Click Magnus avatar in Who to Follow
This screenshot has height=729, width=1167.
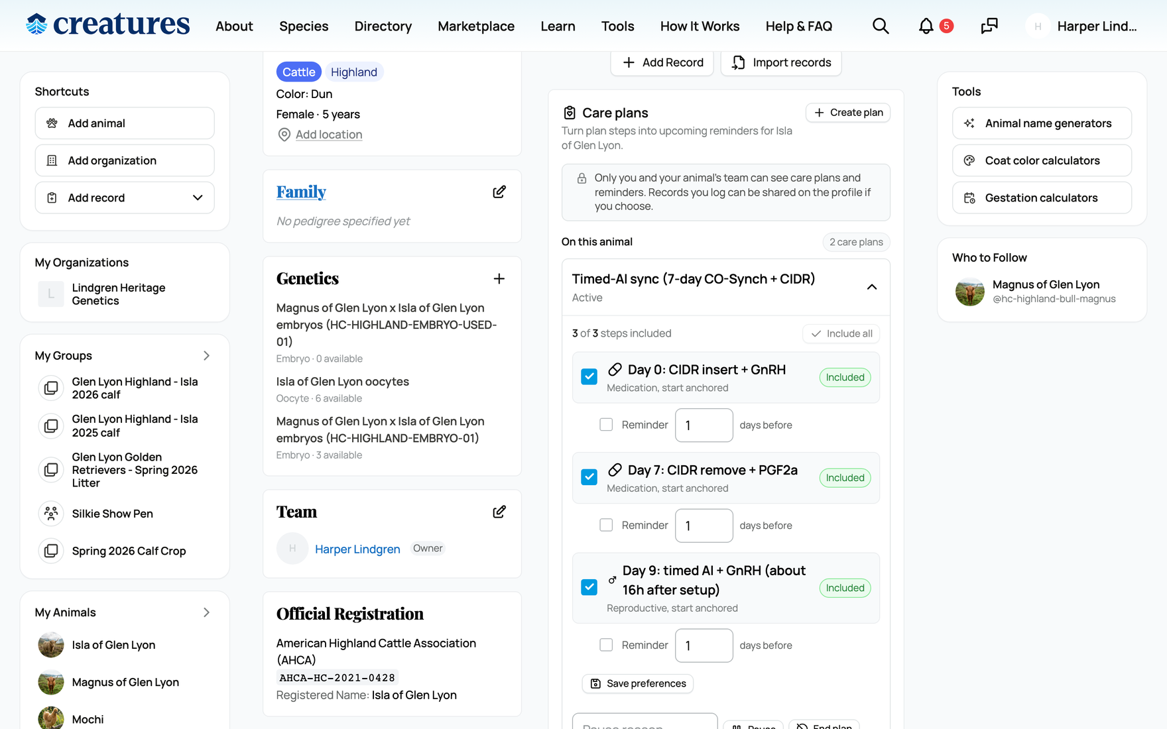(x=970, y=291)
